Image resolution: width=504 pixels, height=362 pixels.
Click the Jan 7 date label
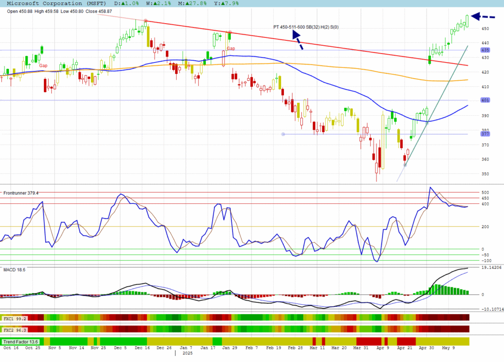click(186, 348)
